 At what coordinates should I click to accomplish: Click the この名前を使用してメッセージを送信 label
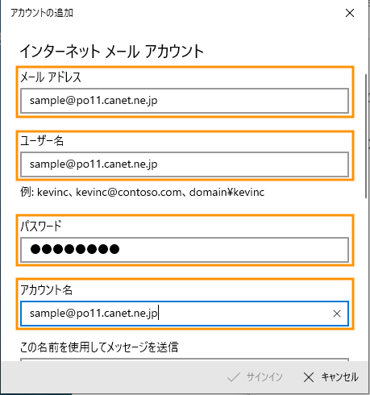coord(99,347)
